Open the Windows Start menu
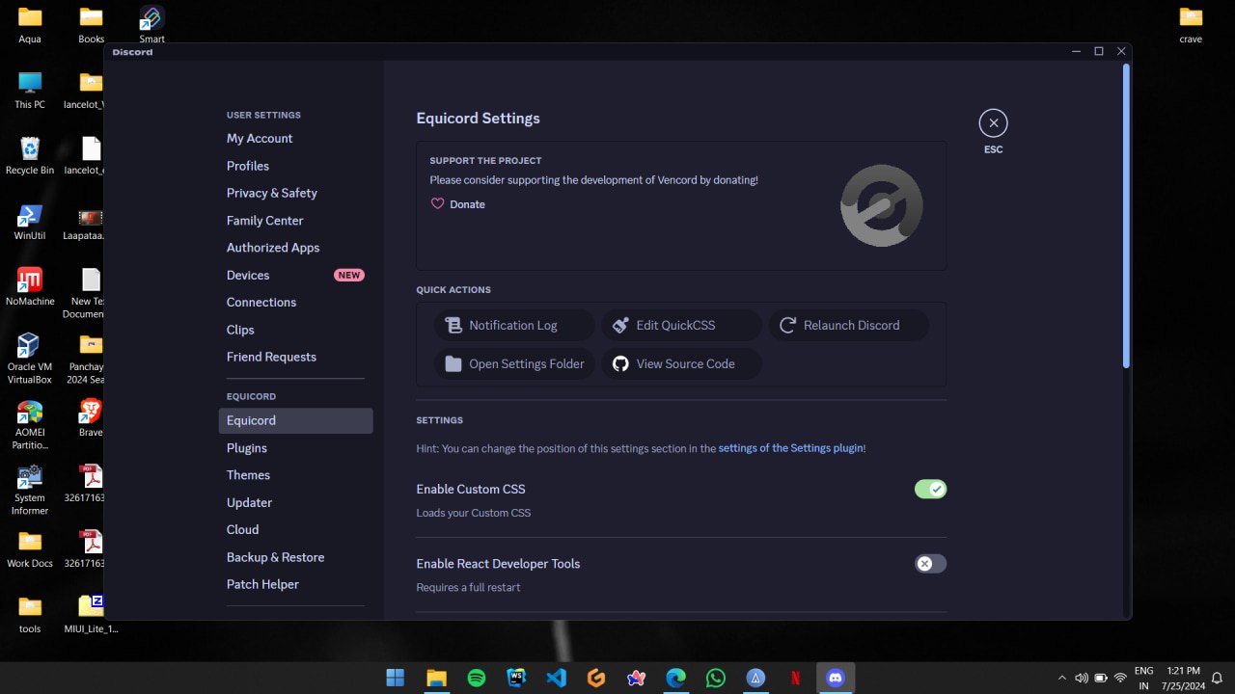1235x694 pixels. click(396, 678)
